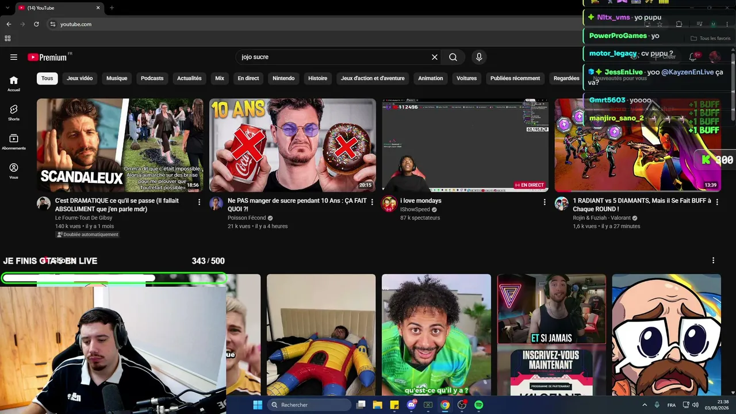Open Abonnements in the YouTube sidebar
The image size is (736, 414).
click(x=14, y=142)
